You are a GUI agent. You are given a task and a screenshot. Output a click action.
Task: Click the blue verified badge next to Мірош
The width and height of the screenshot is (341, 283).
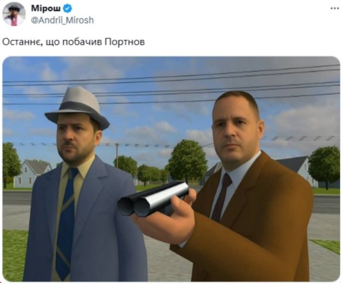pyautogui.click(x=68, y=9)
